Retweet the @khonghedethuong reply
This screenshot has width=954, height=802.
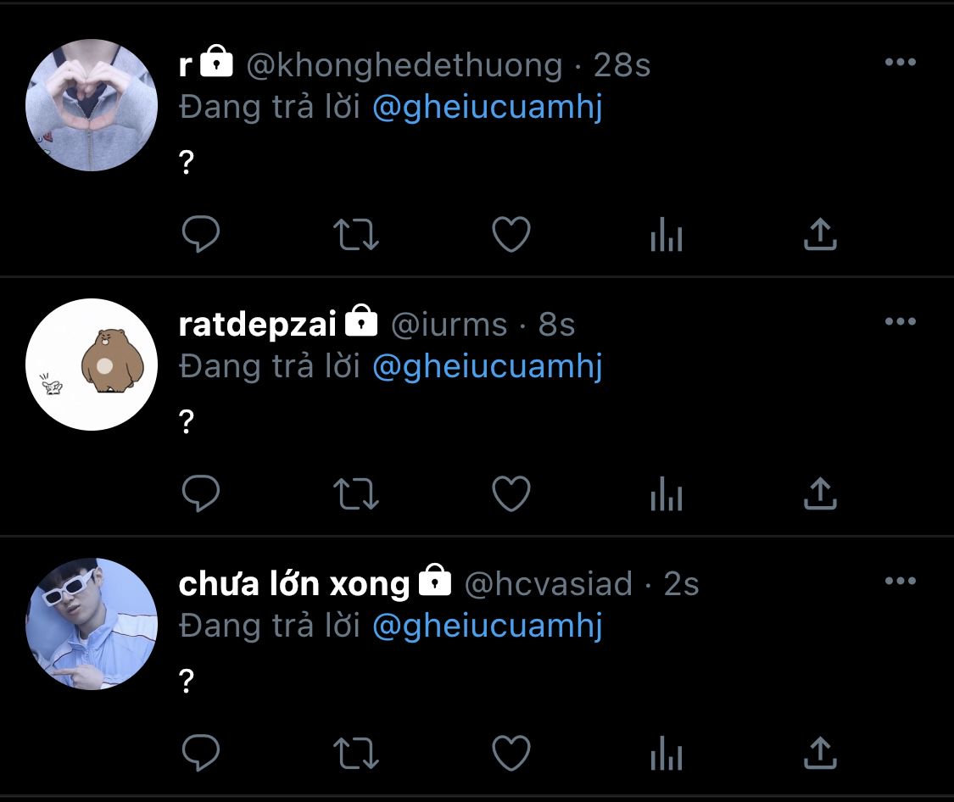[356, 235]
